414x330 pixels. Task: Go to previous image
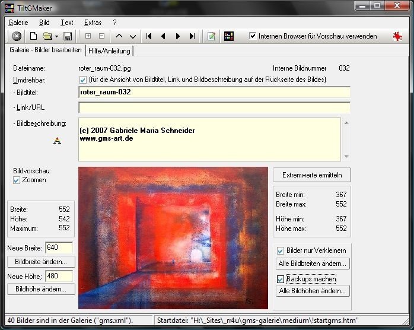click(163, 36)
